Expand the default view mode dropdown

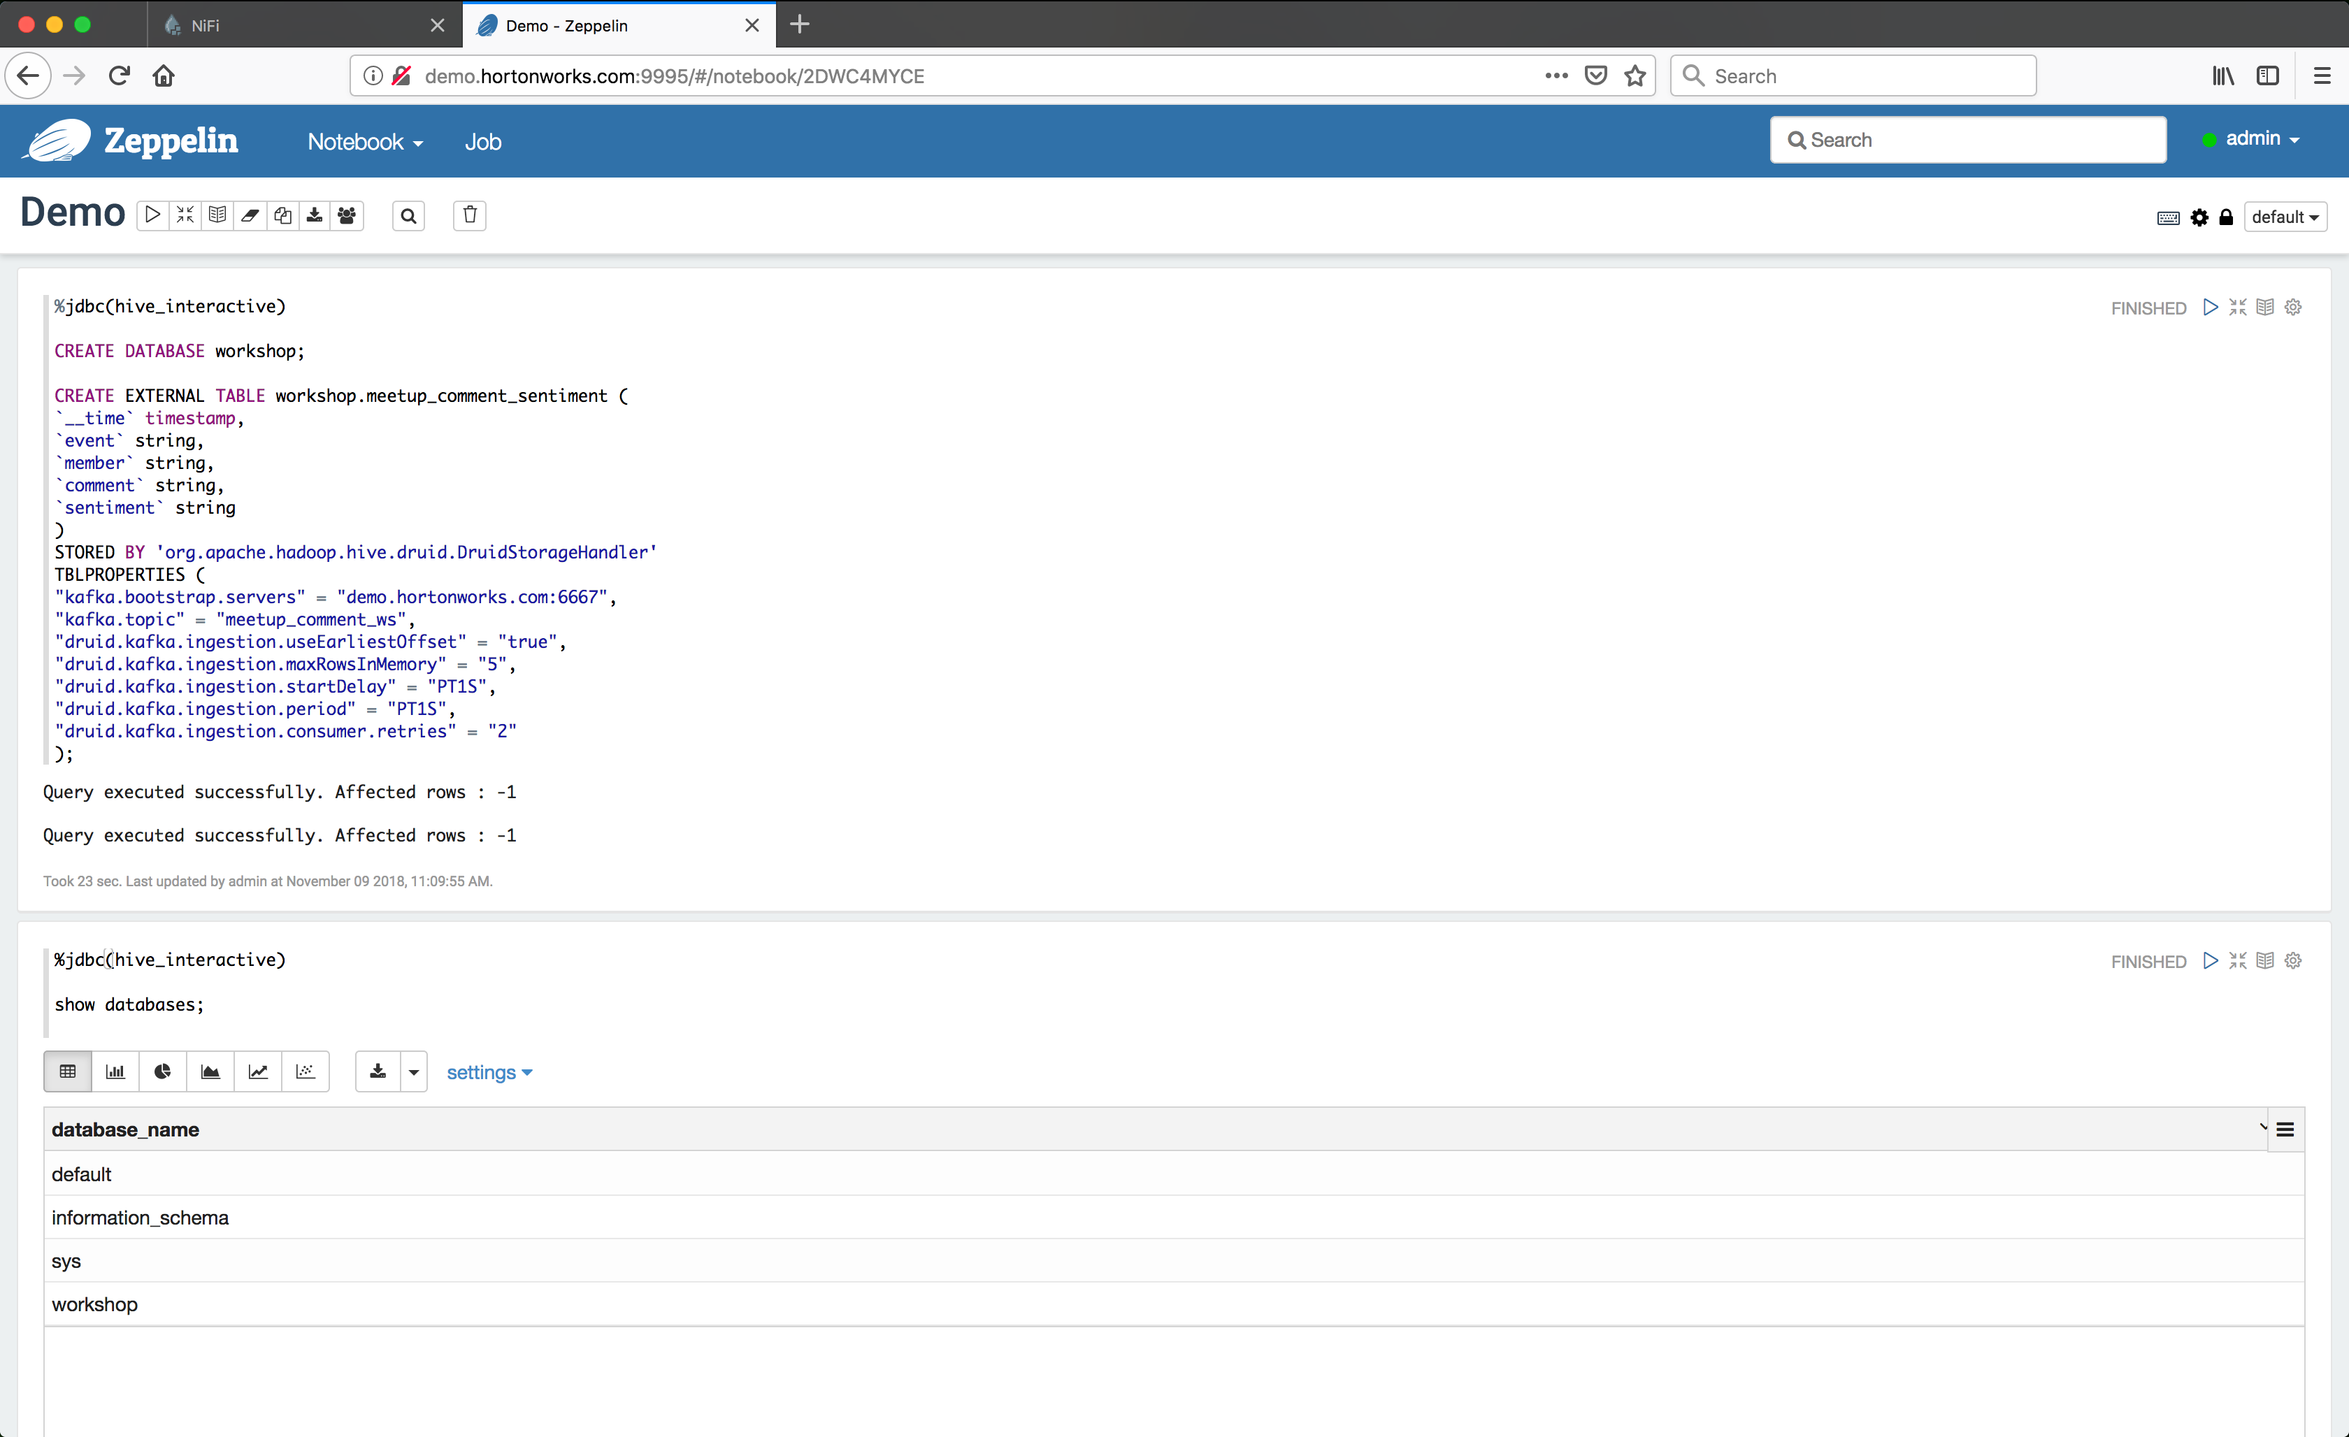[2284, 217]
